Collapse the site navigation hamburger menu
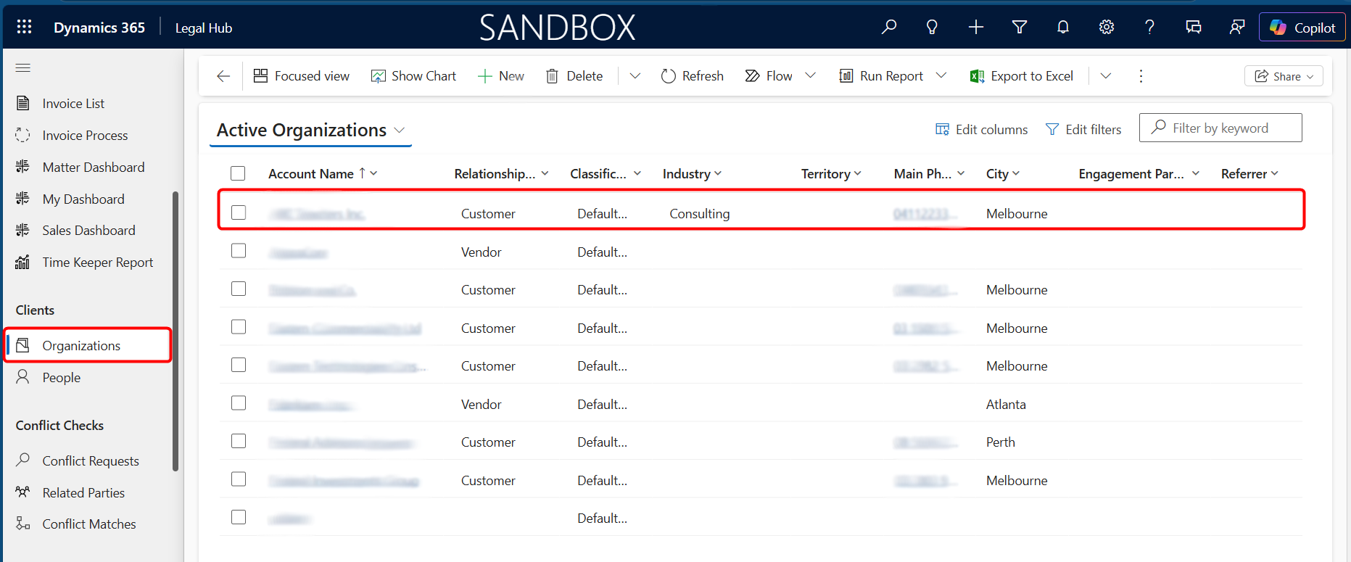The width and height of the screenshot is (1351, 562). [23, 68]
